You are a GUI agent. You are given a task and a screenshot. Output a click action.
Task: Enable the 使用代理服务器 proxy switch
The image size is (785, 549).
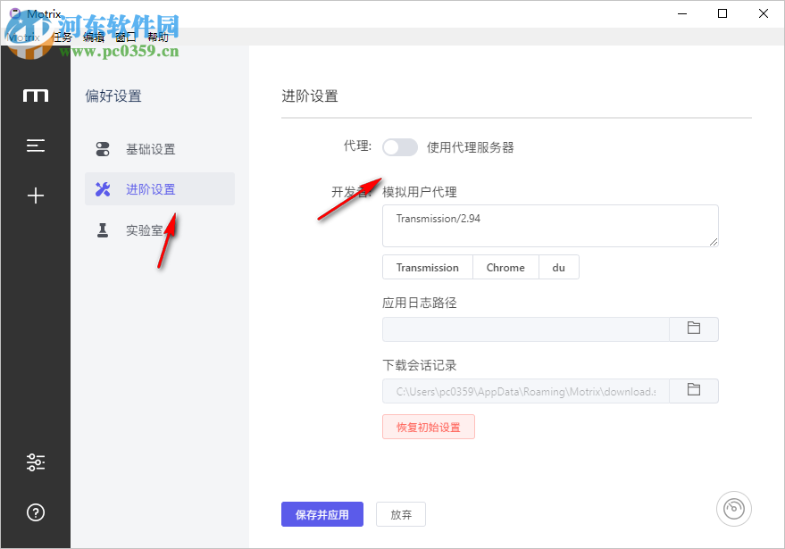[x=399, y=147]
